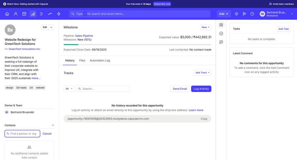Switch to the Automation Log tab

[100, 60]
